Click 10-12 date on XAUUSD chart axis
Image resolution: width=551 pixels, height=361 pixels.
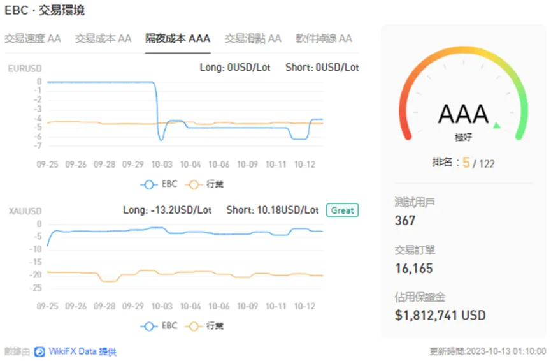[304, 306]
